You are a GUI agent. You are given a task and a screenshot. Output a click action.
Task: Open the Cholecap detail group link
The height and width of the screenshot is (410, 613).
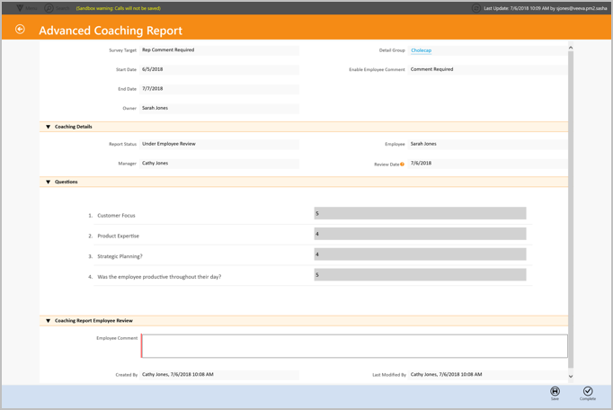421,50
